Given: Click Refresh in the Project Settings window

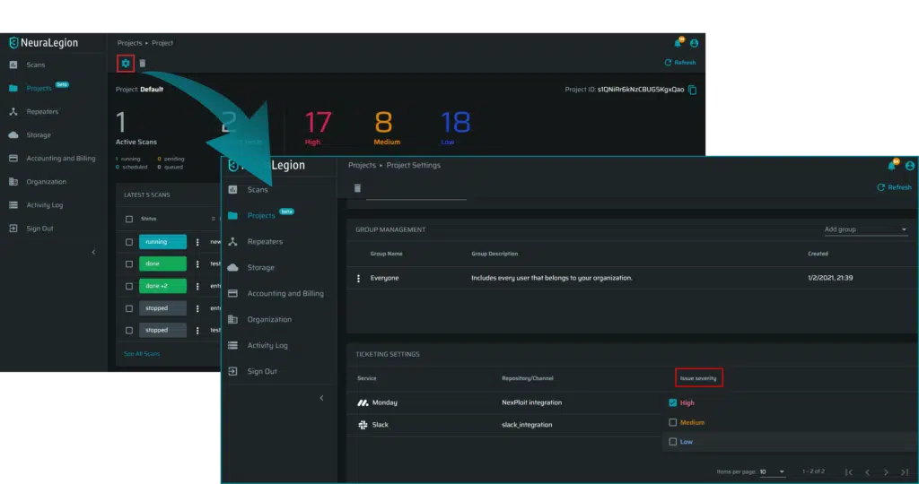Looking at the screenshot, I should (895, 187).
